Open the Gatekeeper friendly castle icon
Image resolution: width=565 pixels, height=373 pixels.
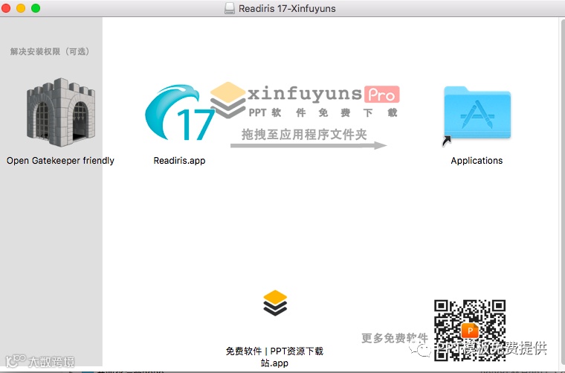(x=60, y=112)
